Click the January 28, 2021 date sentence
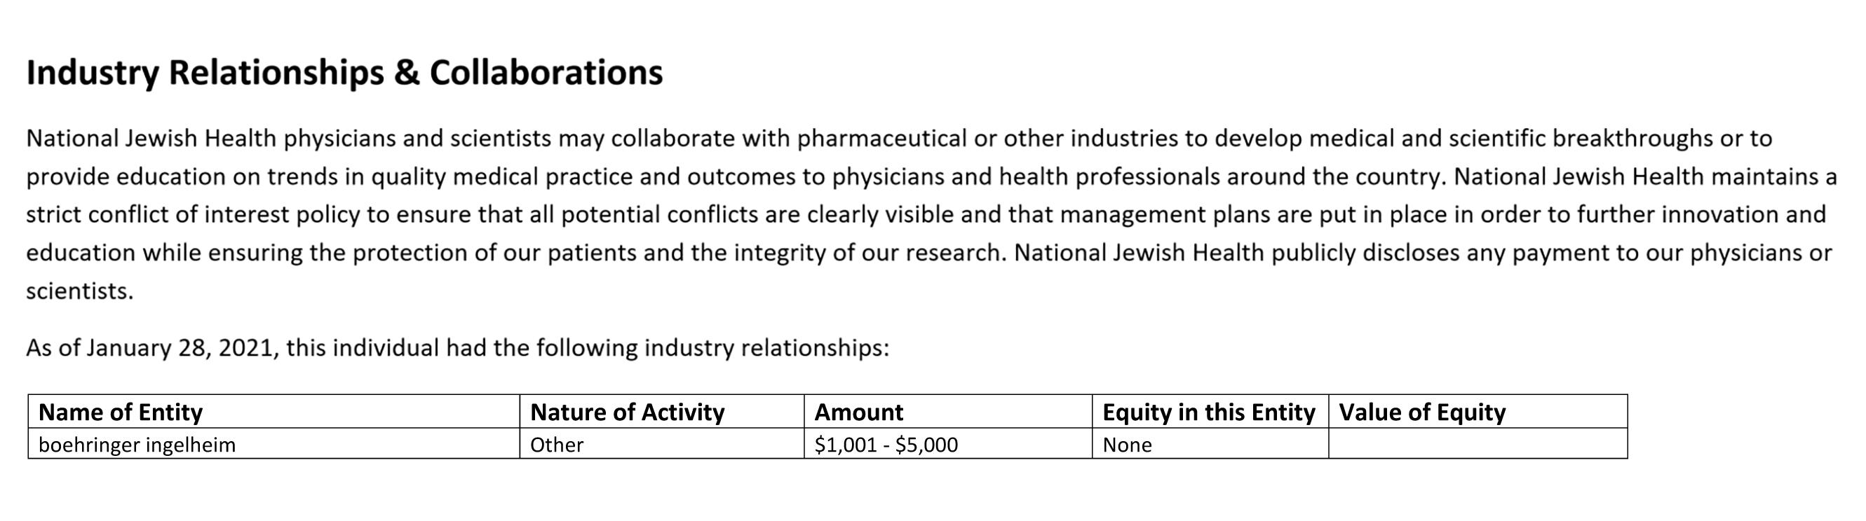1866x521 pixels. pyautogui.click(x=457, y=348)
